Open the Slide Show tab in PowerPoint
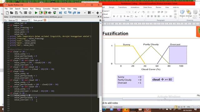The width and height of the screenshot is (200, 112). pyautogui.click(x=147, y=7)
